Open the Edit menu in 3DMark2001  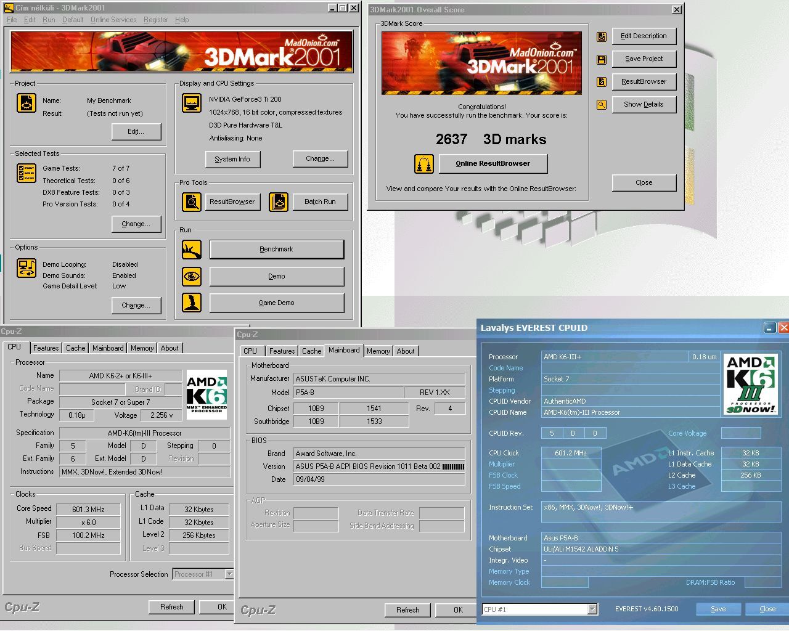point(30,20)
